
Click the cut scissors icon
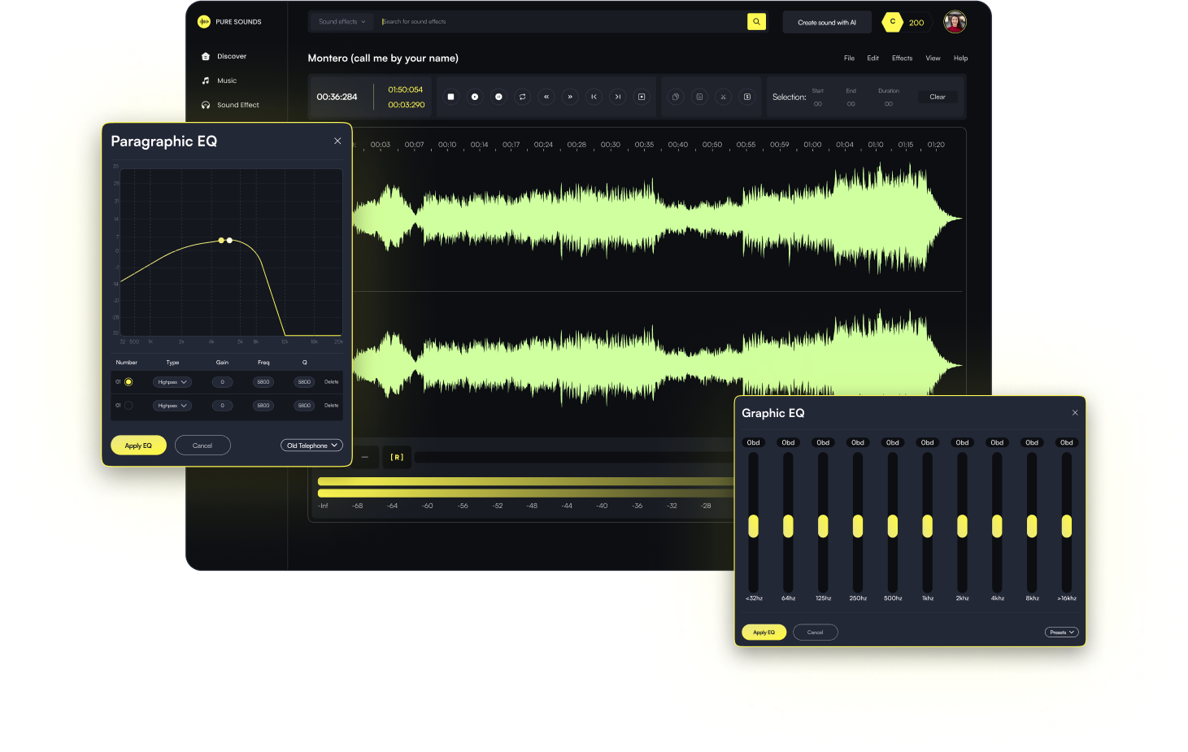(x=723, y=97)
